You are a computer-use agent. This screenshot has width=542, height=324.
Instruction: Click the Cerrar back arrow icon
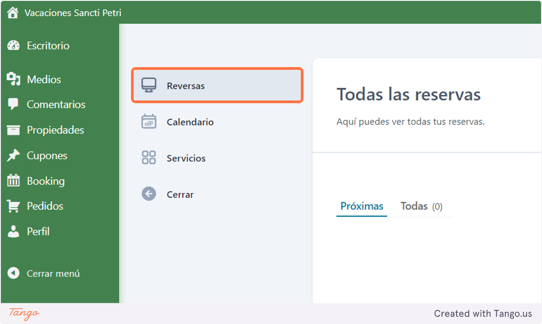(x=149, y=194)
